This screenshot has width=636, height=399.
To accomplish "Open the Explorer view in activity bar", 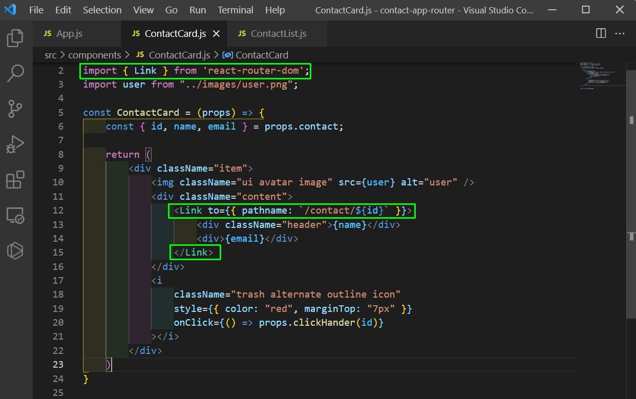I will click(x=15, y=38).
